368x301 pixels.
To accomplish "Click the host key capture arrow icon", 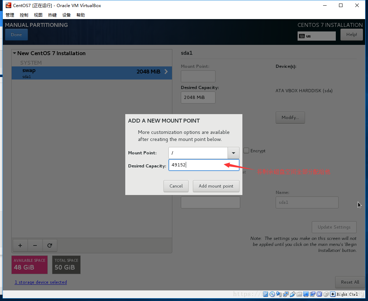I will point(333,294).
